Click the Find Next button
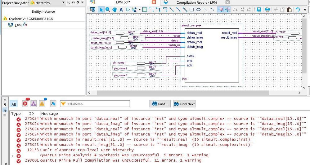The height and width of the screenshot is (165, 310). point(184,104)
